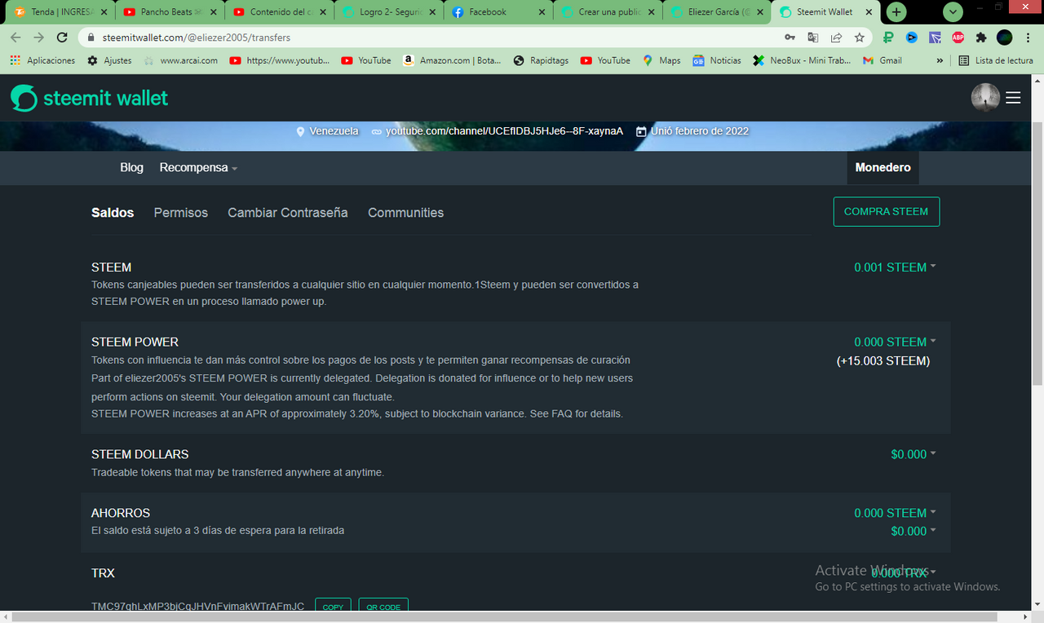Open a new tab with plus button
Image resolution: width=1044 pixels, height=623 pixels.
[896, 12]
